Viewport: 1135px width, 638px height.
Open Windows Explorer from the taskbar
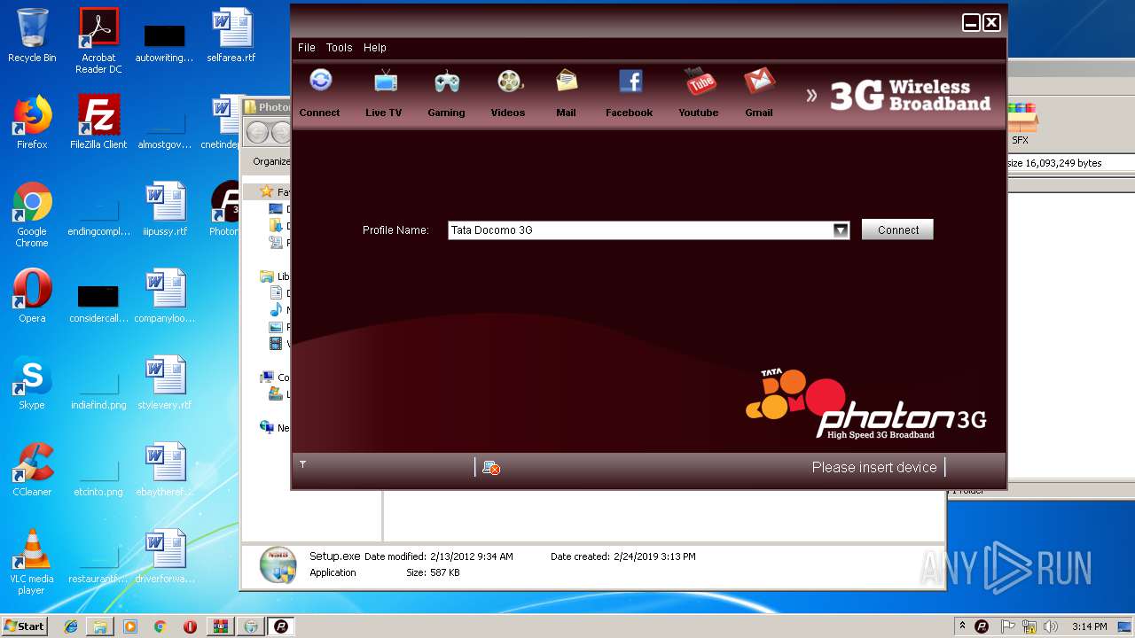coord(100,626)
